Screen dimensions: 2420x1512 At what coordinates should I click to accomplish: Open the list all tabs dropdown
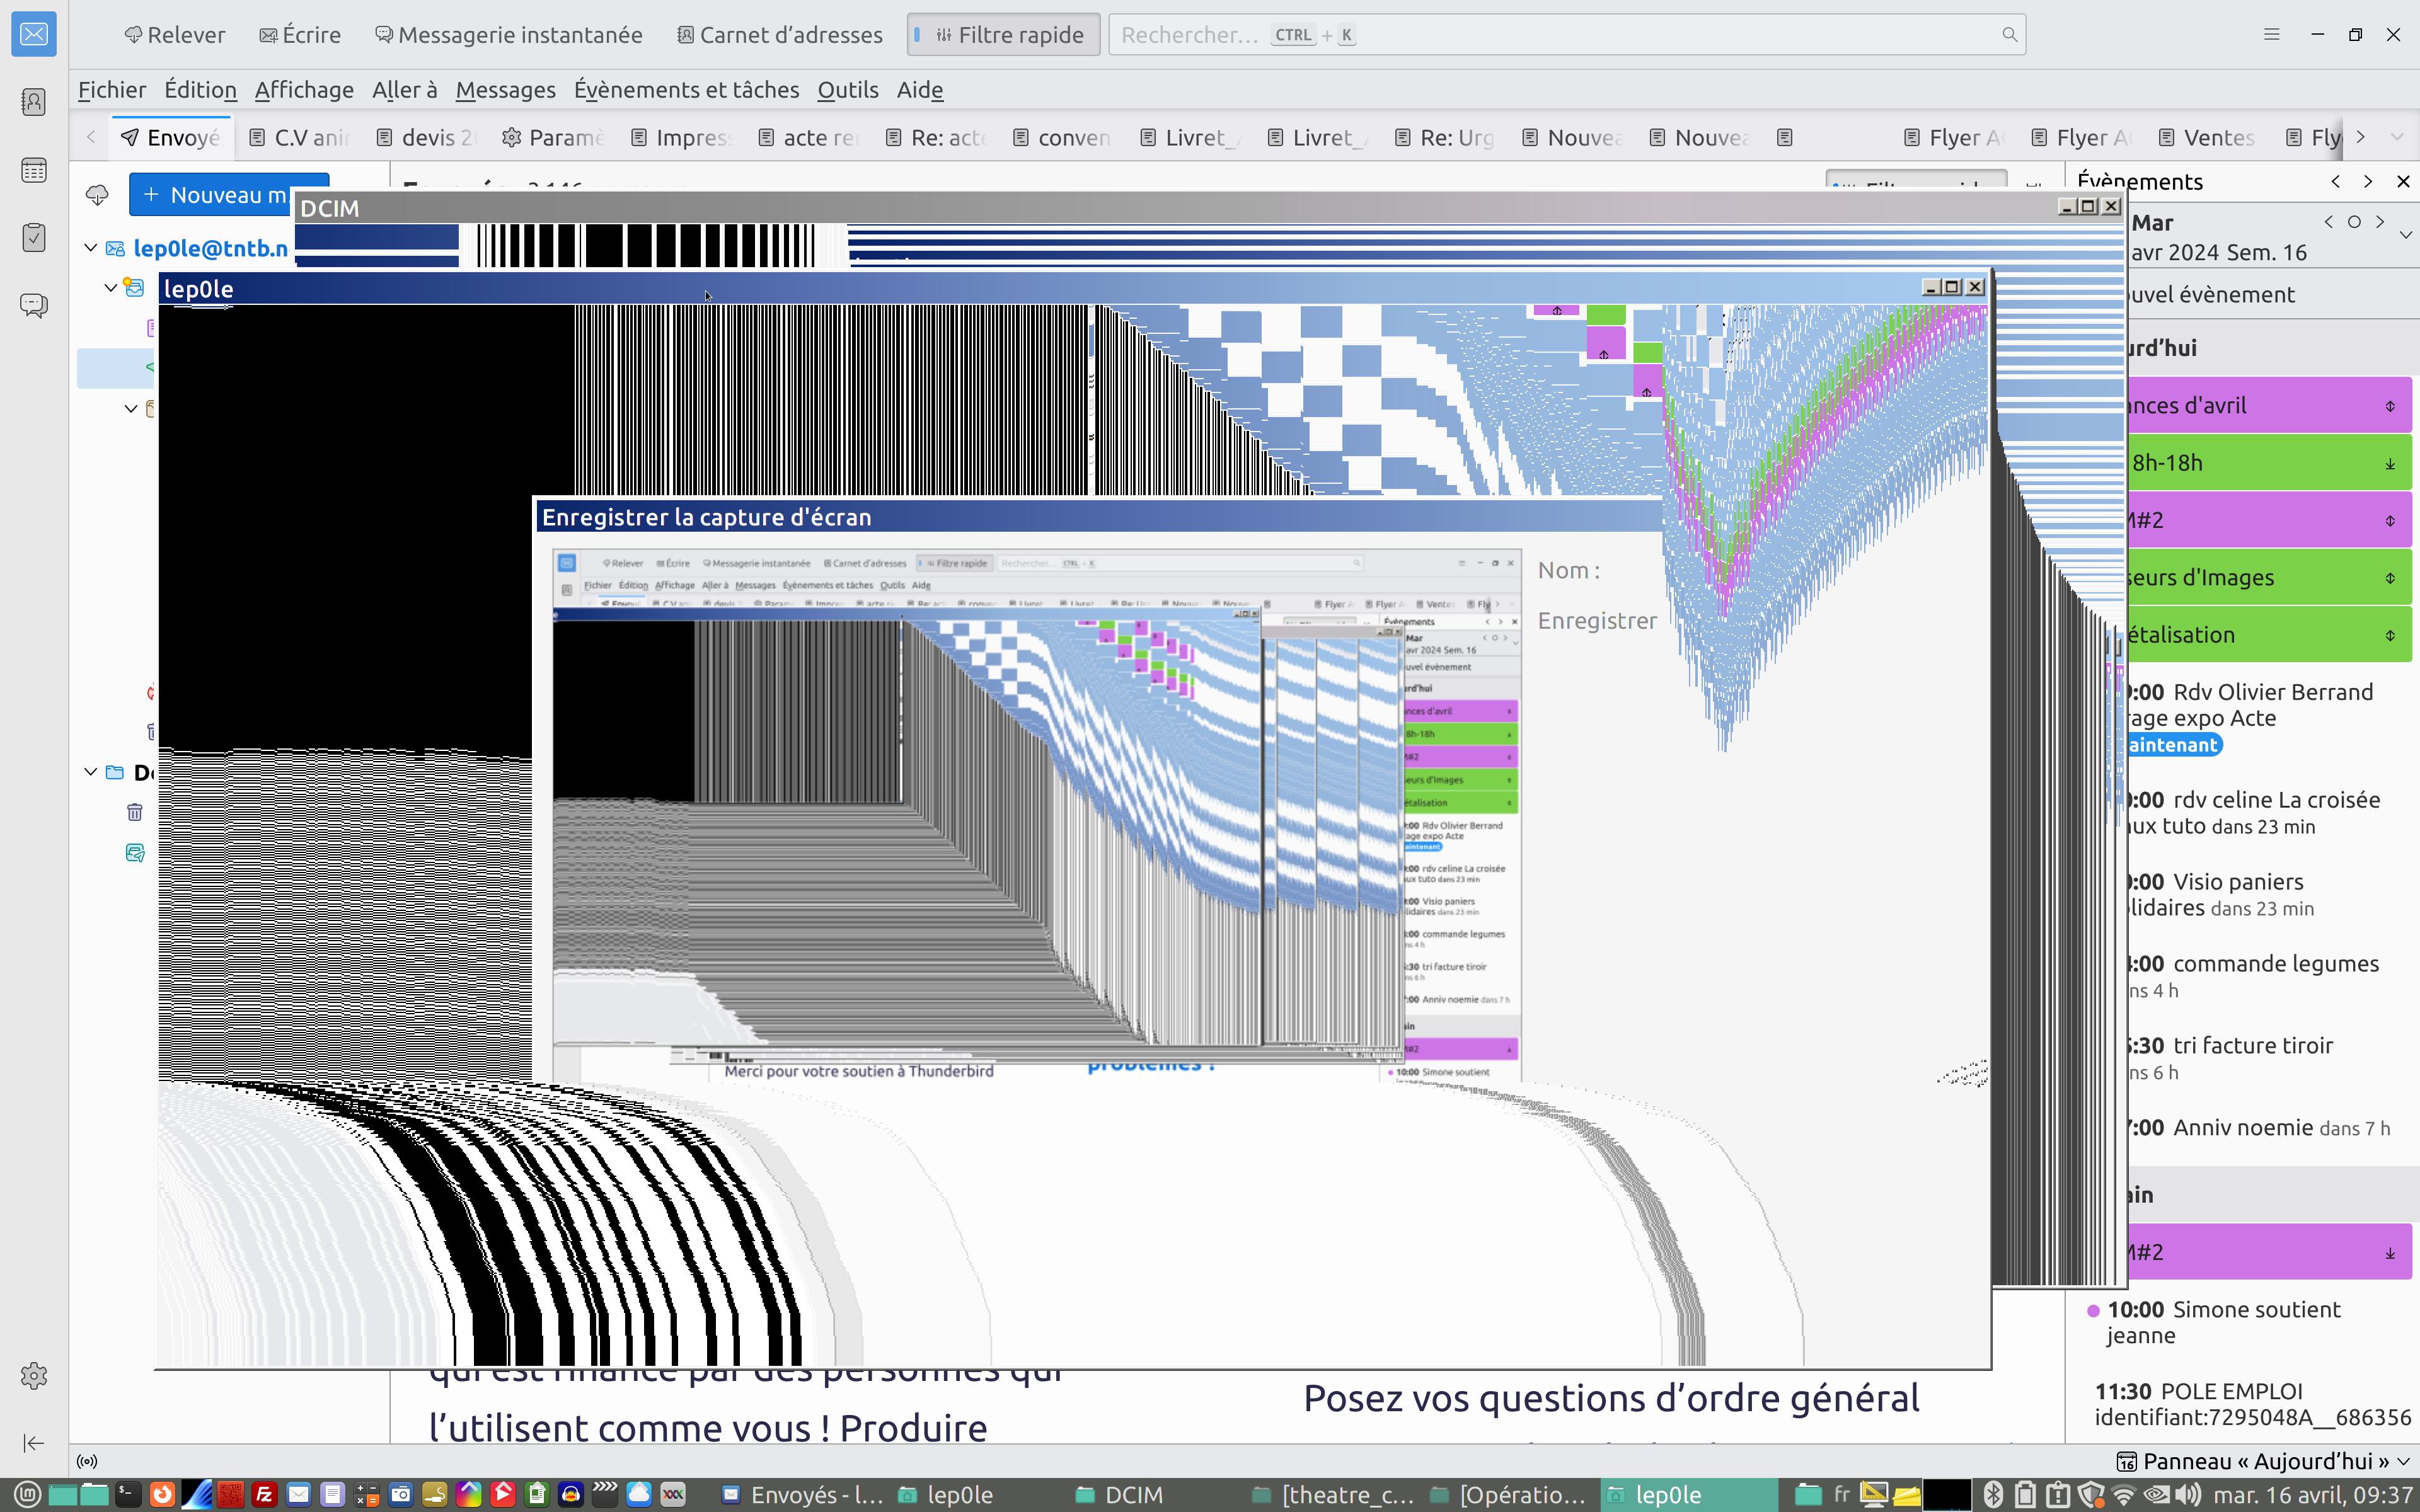click(x=2397, y=137)
